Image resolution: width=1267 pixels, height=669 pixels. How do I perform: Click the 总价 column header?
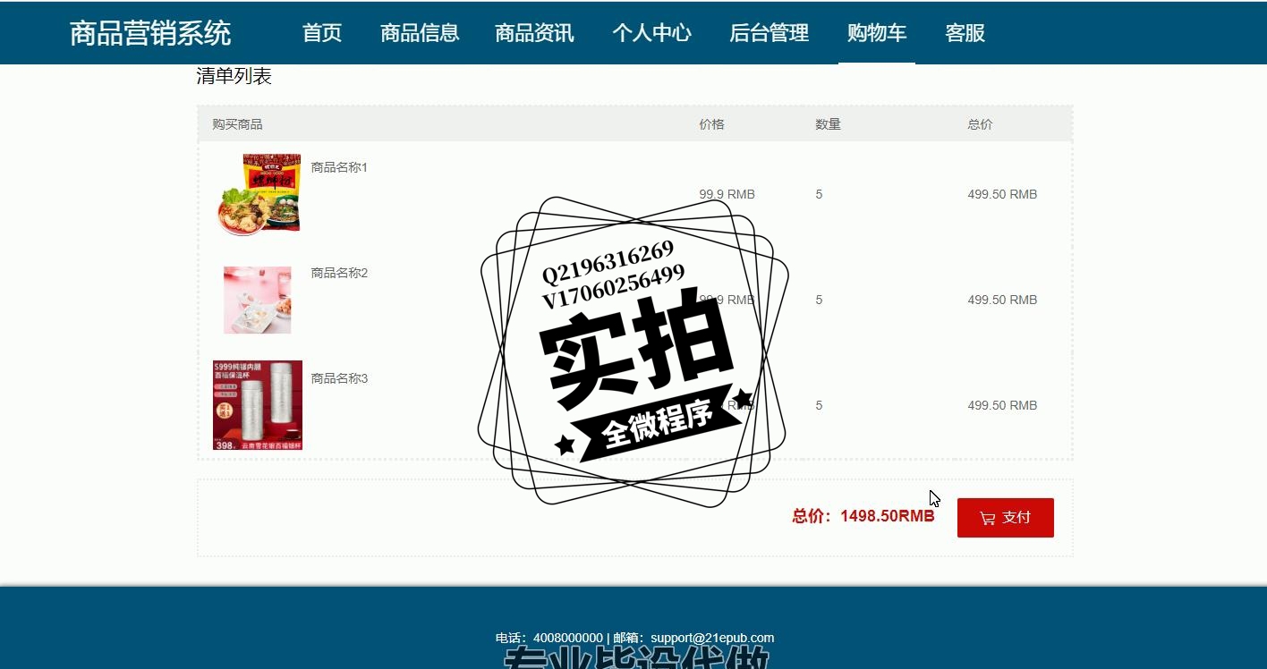pos(980,124)
